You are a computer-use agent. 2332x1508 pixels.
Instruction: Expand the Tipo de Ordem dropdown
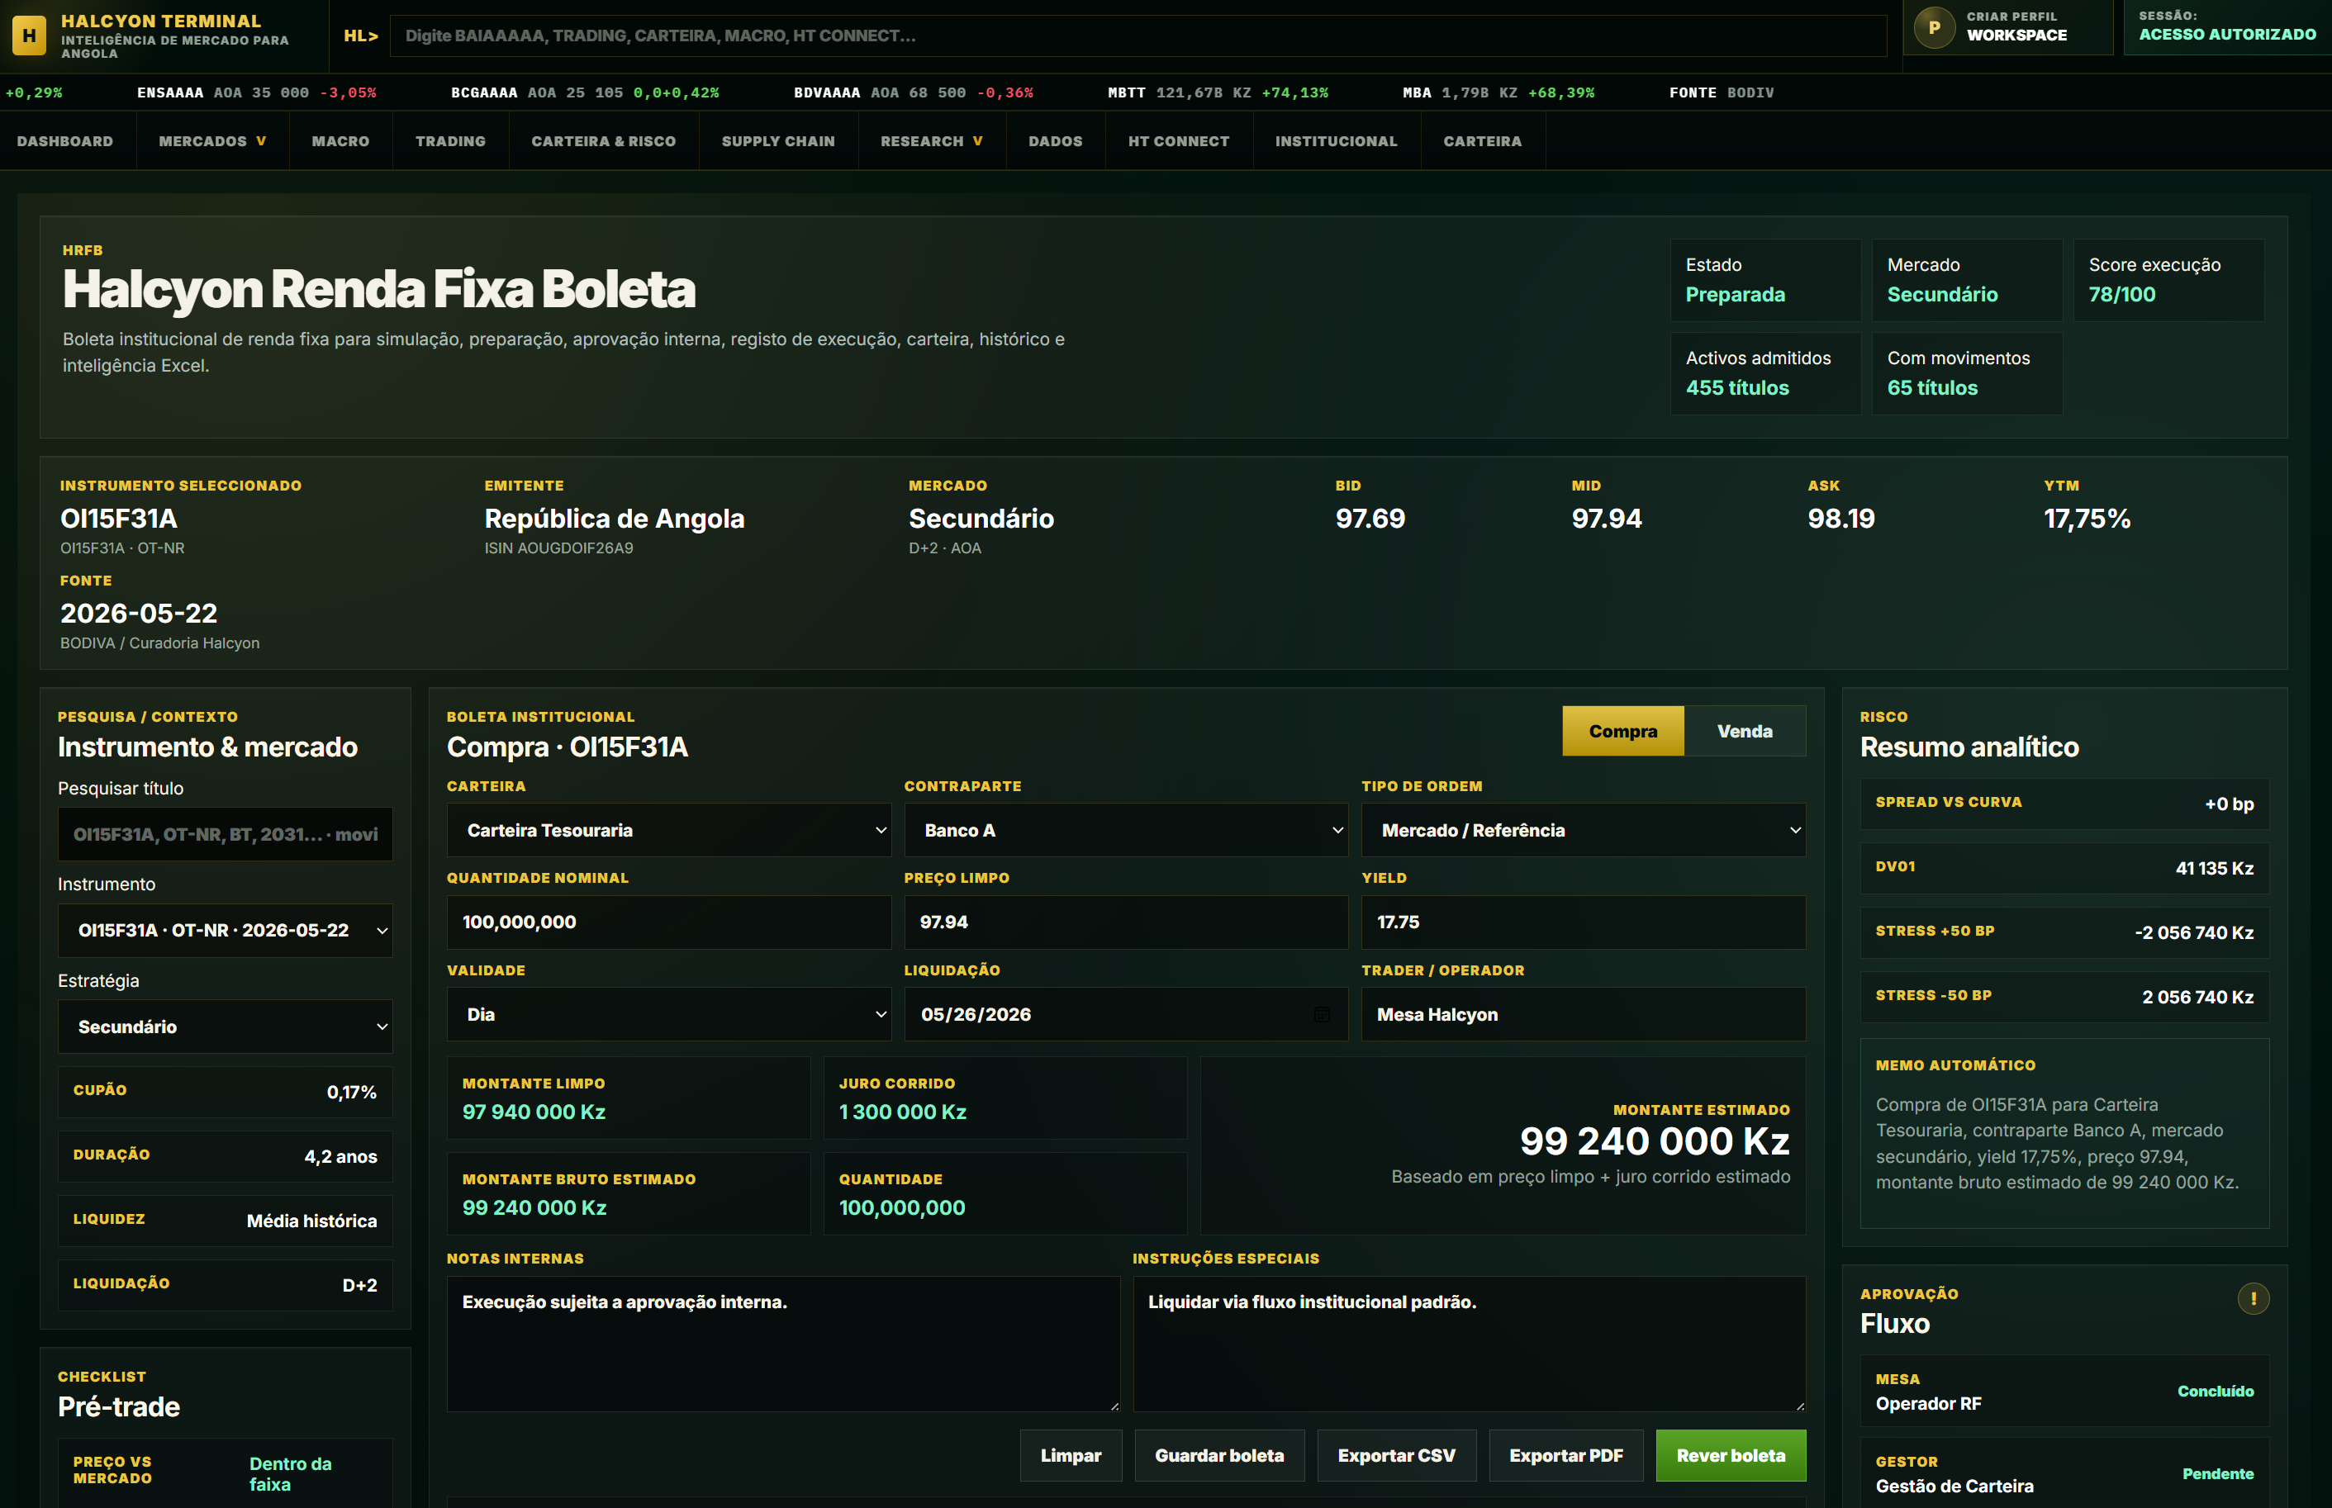tap(1583, 830)
